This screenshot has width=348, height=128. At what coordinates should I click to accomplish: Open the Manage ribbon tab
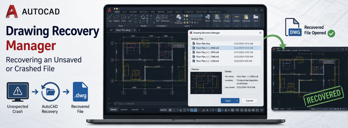pyautogui.click(x=161, y=12)
